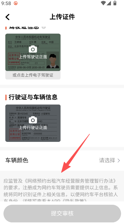
Task: Open the 车辆颜色 row
Action: 62,161
